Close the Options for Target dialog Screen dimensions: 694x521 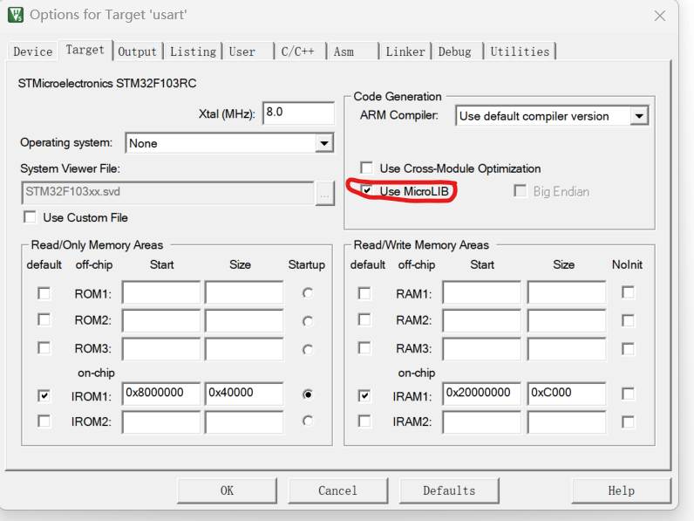659,16
